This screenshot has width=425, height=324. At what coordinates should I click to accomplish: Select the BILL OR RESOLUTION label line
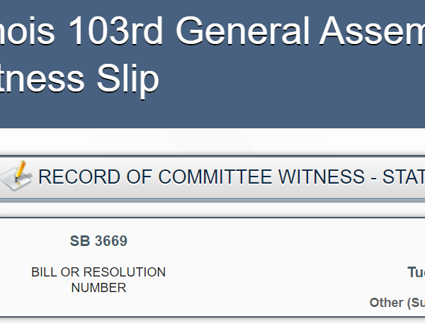98,272
